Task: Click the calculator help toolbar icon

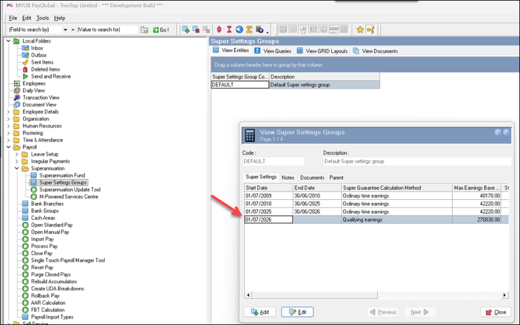Action: click(x=259, y=29)
